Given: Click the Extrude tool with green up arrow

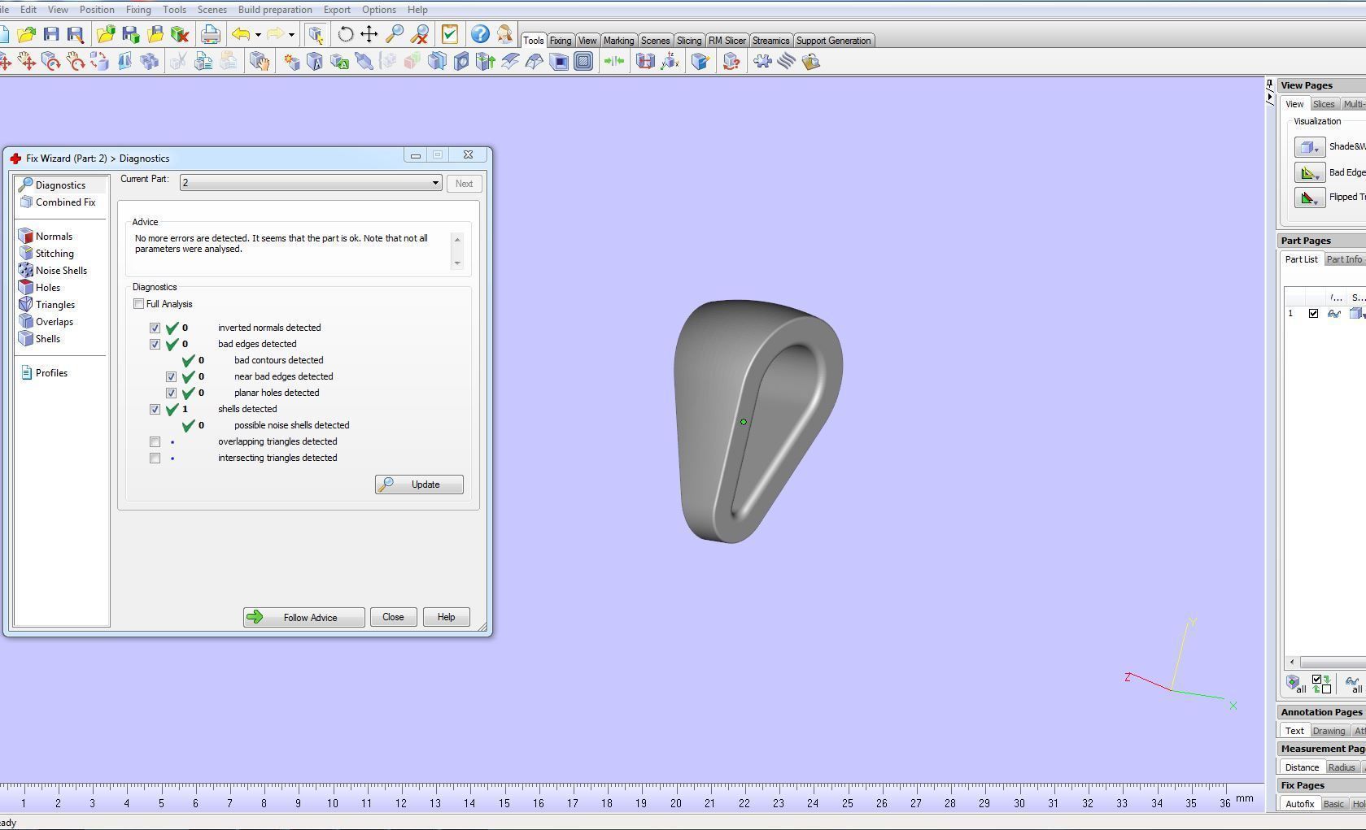Looking at the screenshot, I should [486, 61].
